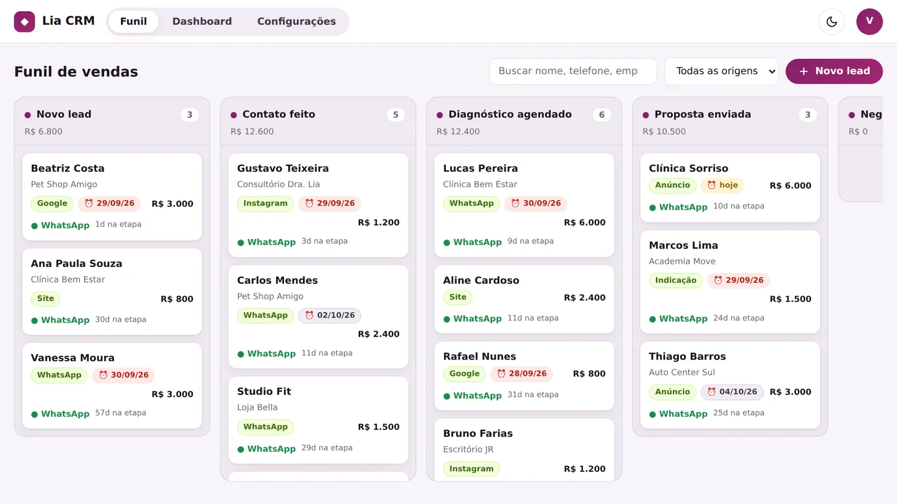The width and height of the screenshot is (897, 504).
Task: Switch to the Dashboard tab
Action: [x=202, y=22]
